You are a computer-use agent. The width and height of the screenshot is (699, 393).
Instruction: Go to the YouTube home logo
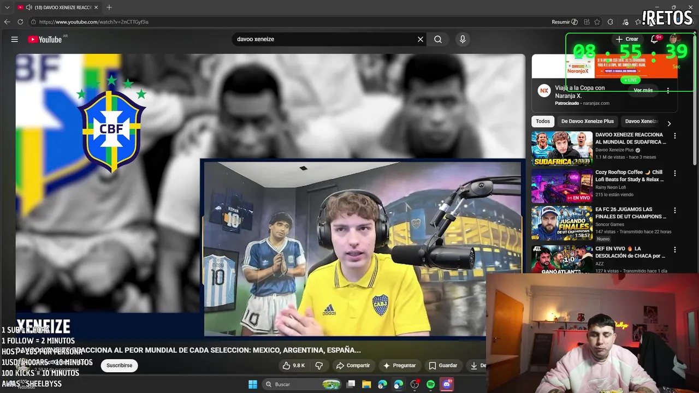click(x=44, y=39)
